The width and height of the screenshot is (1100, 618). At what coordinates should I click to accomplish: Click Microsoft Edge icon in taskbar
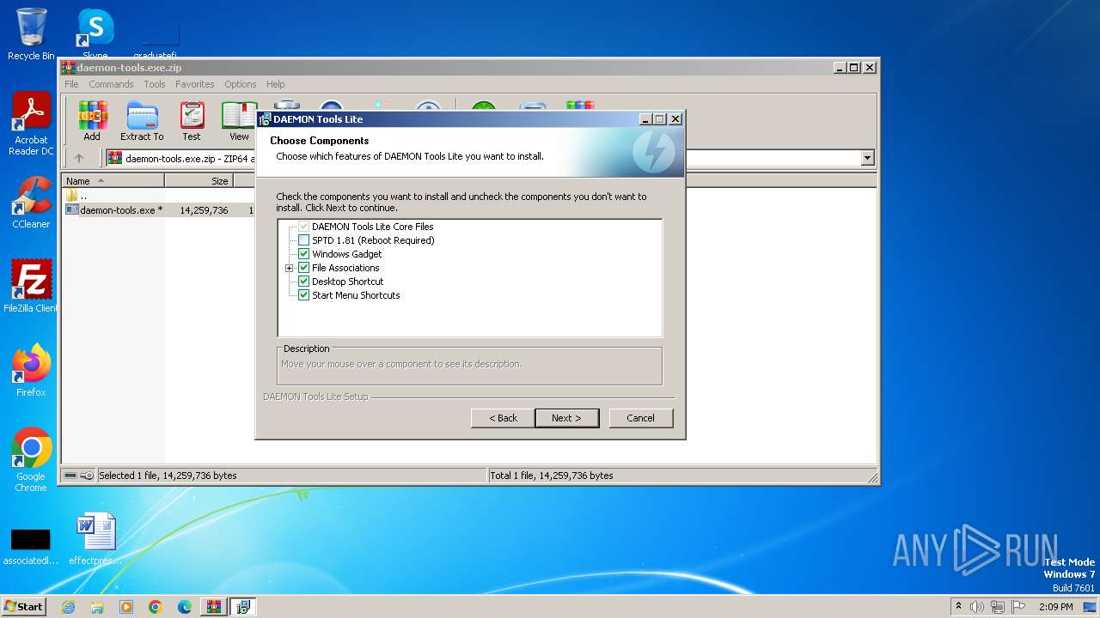point(185,607)
